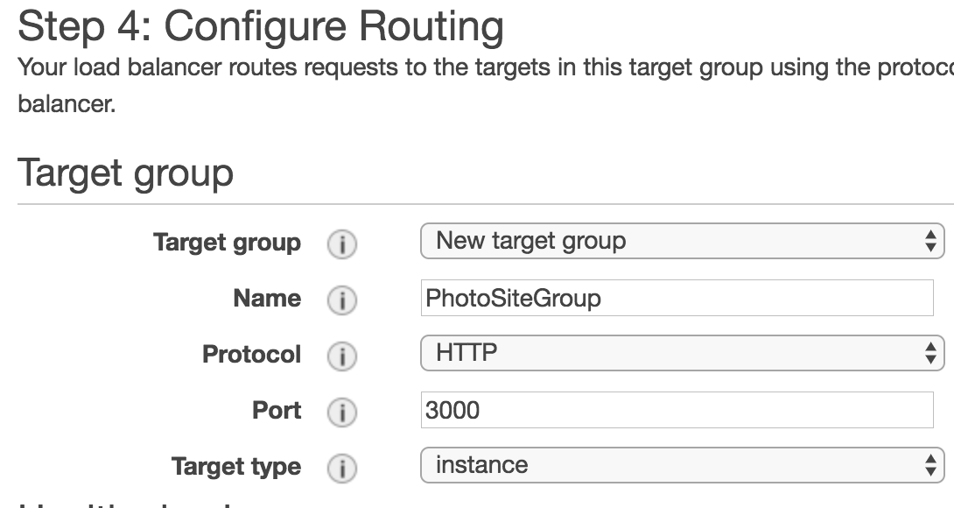Click the info icon beside Protocol

pyautogui.click(x=342, y=356)
